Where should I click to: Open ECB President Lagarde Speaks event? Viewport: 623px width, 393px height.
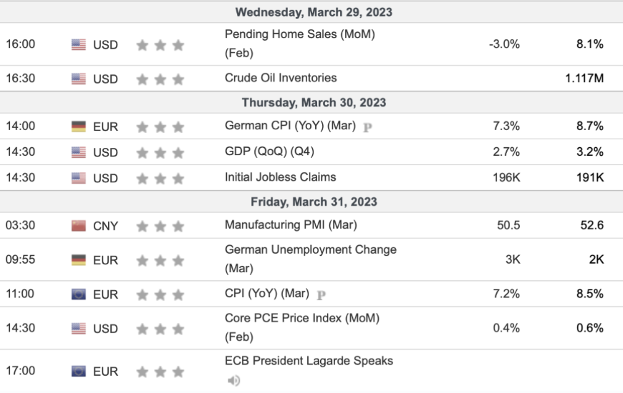[308, 360]
